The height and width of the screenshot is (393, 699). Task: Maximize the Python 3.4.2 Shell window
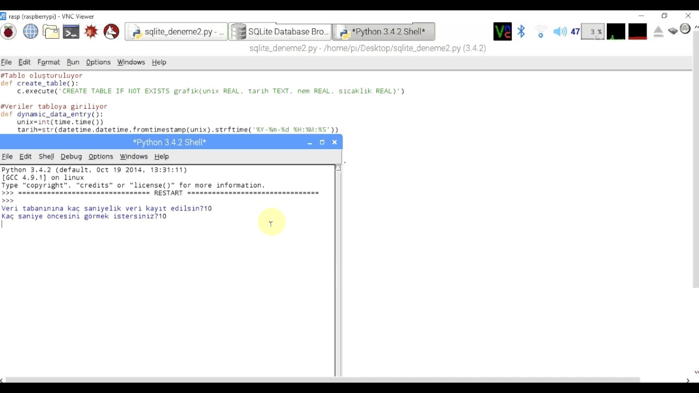click(322, 142)
